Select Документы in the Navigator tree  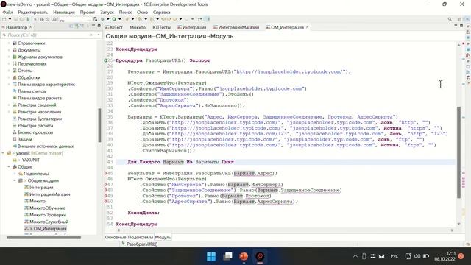click(29, 50)
